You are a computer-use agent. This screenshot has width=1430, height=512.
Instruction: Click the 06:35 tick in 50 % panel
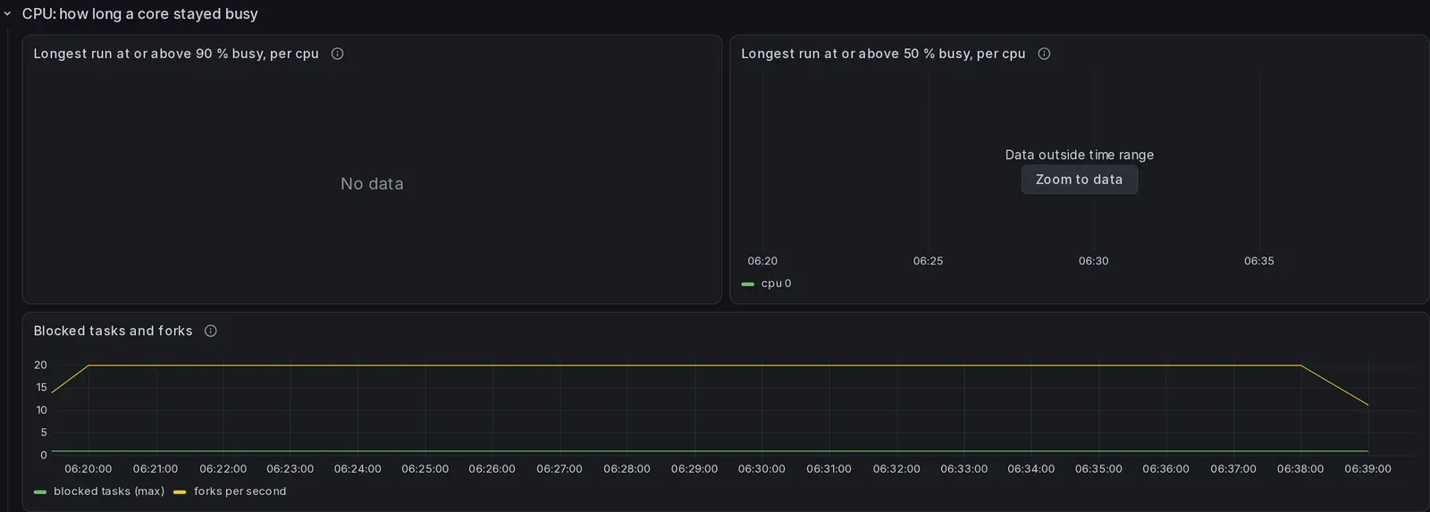(1259, 261)
